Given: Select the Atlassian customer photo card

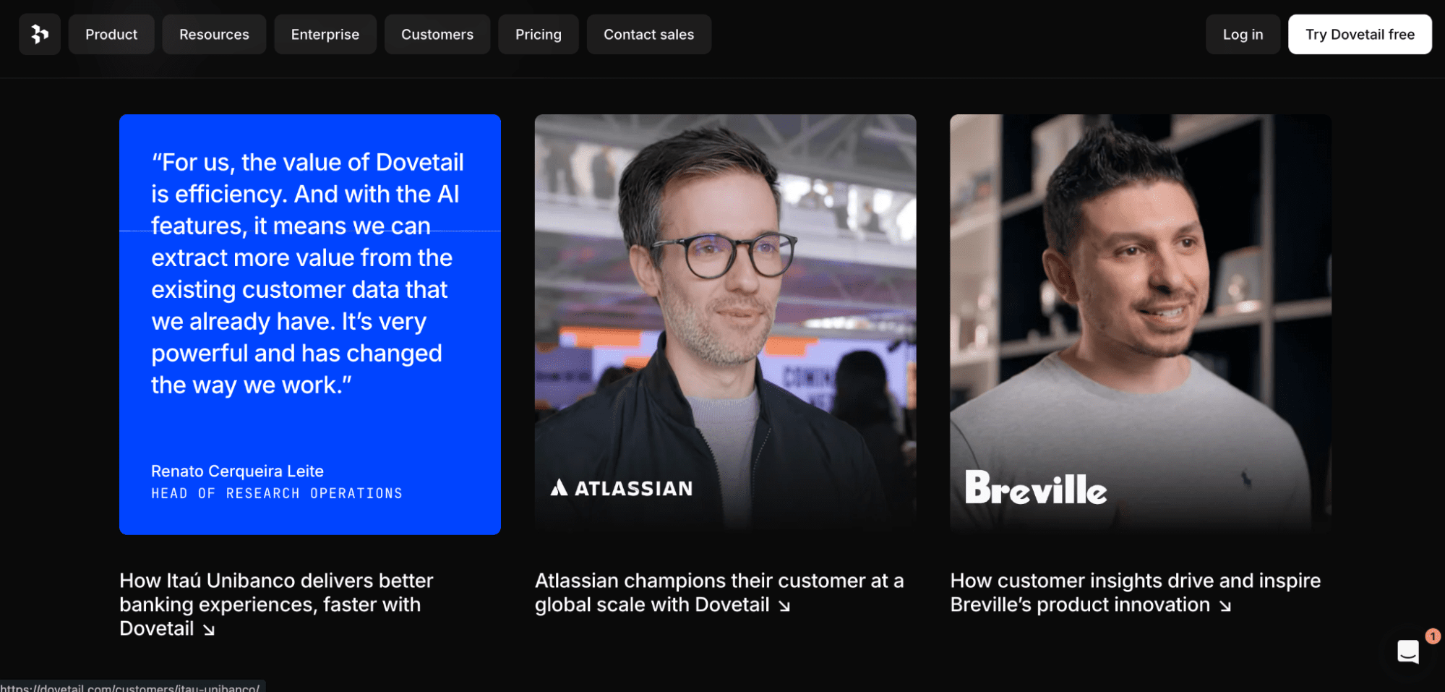Looking at the screenshot, I should point(725,325).
